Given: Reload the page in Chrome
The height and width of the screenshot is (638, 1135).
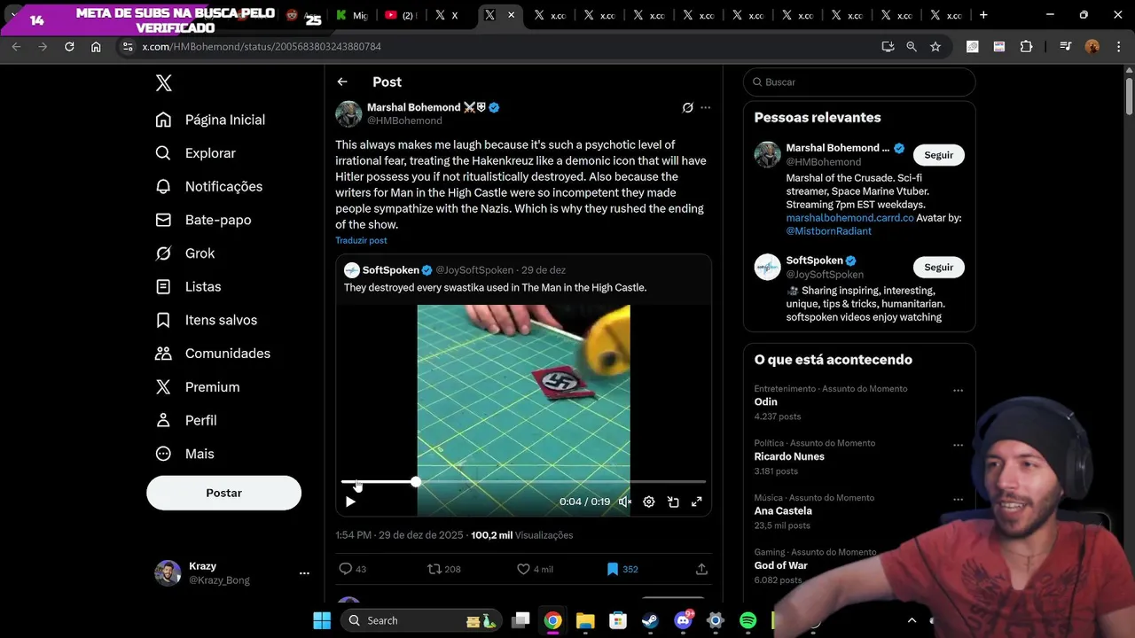Looking at the screenshot, I should coord(69,47).
